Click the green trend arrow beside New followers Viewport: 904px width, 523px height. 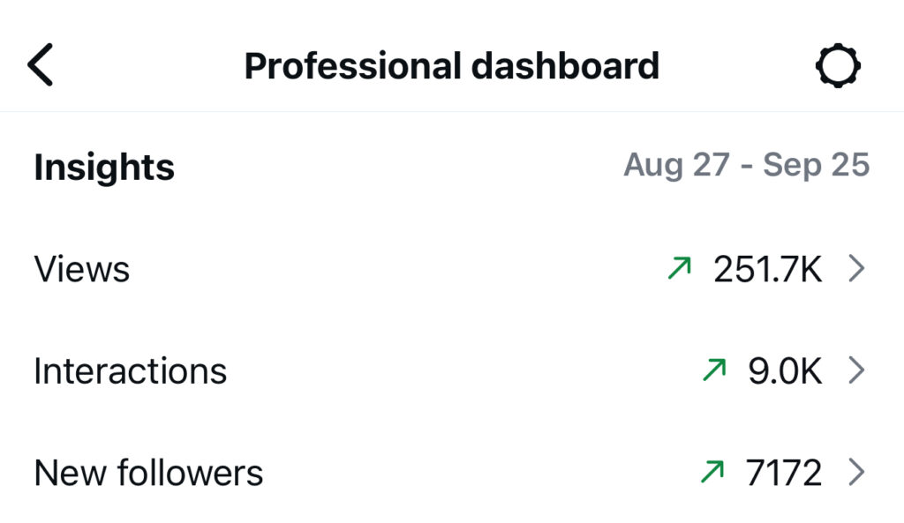click(712, 474)
